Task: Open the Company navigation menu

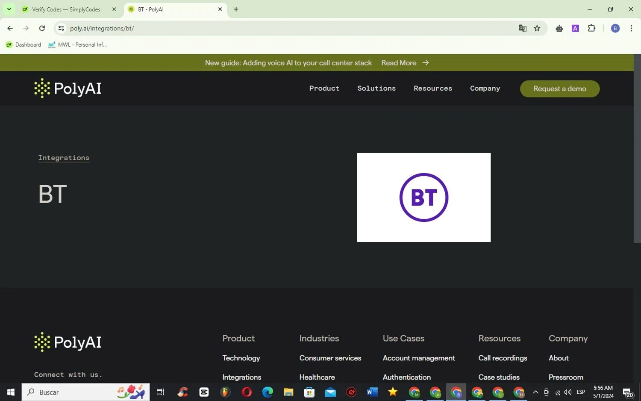Action: [485, 88]
